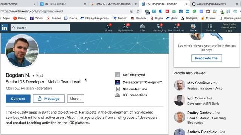This screenshot has height=135, width=241.
Task: Click Bogdan N. name heading
Action: (18, 75)
